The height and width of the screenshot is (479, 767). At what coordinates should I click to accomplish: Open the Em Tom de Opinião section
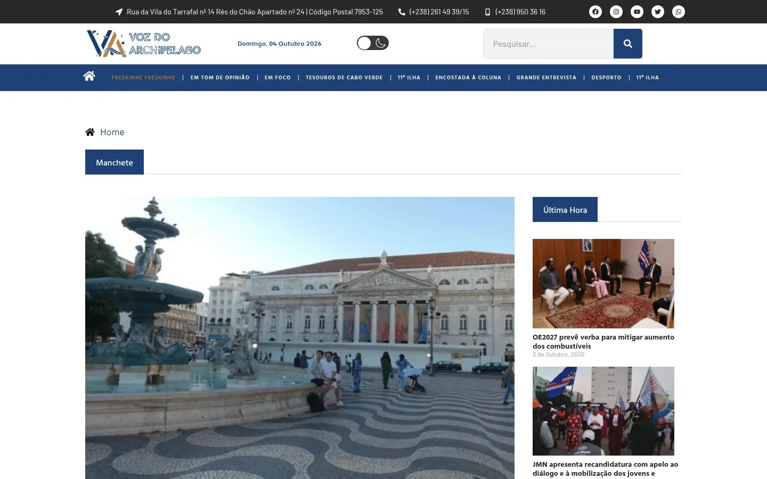click(x=220, y=78)
